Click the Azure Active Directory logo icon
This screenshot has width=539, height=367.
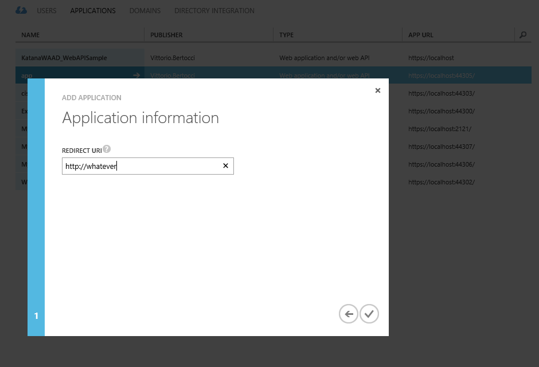coord(21,10)
